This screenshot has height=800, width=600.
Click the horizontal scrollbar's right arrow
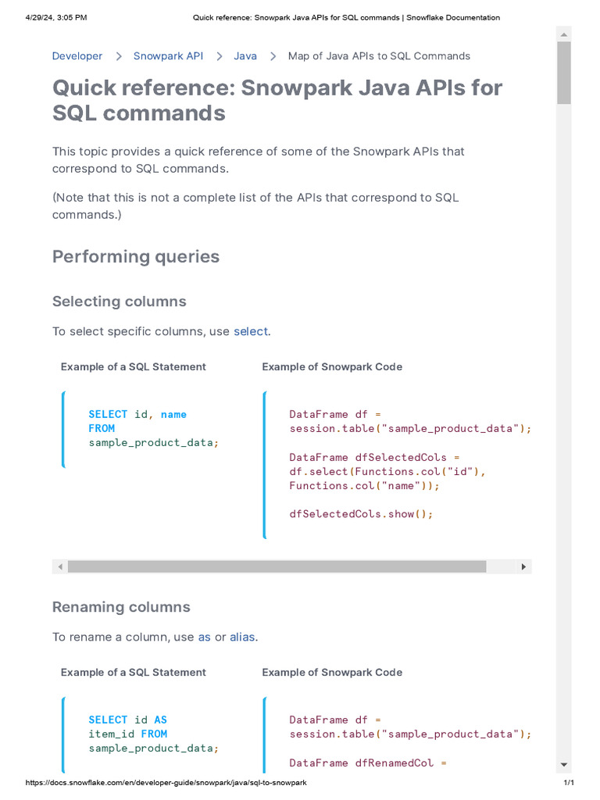(523, 566)
